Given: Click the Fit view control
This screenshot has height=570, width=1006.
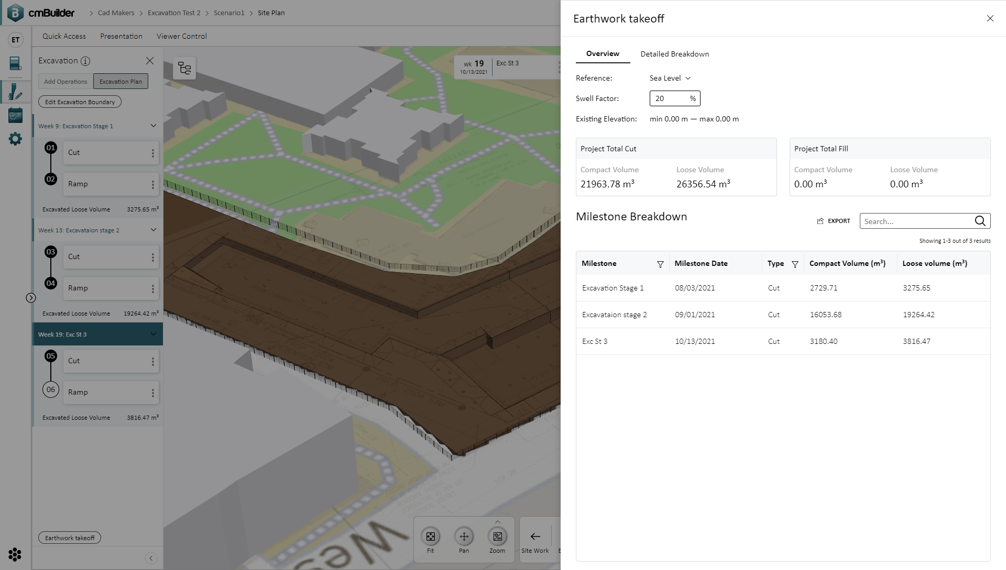Looking at the screenshot, I should pos(430,537).
